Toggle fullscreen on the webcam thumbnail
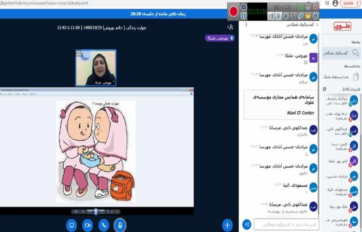The height and width of the screenshot is (232, 362). coord(79,54)
